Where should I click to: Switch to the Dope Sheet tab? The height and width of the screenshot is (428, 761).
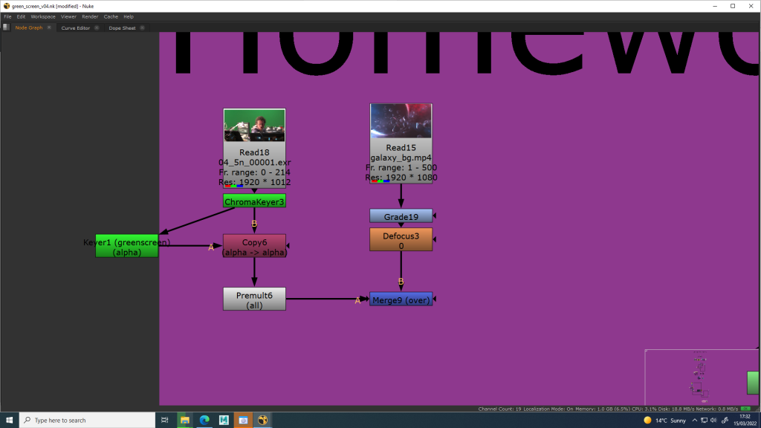point(123,27)
